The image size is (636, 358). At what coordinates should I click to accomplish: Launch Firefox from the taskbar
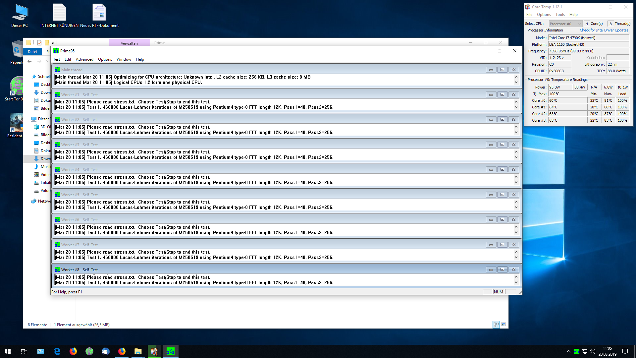(73, 351)
